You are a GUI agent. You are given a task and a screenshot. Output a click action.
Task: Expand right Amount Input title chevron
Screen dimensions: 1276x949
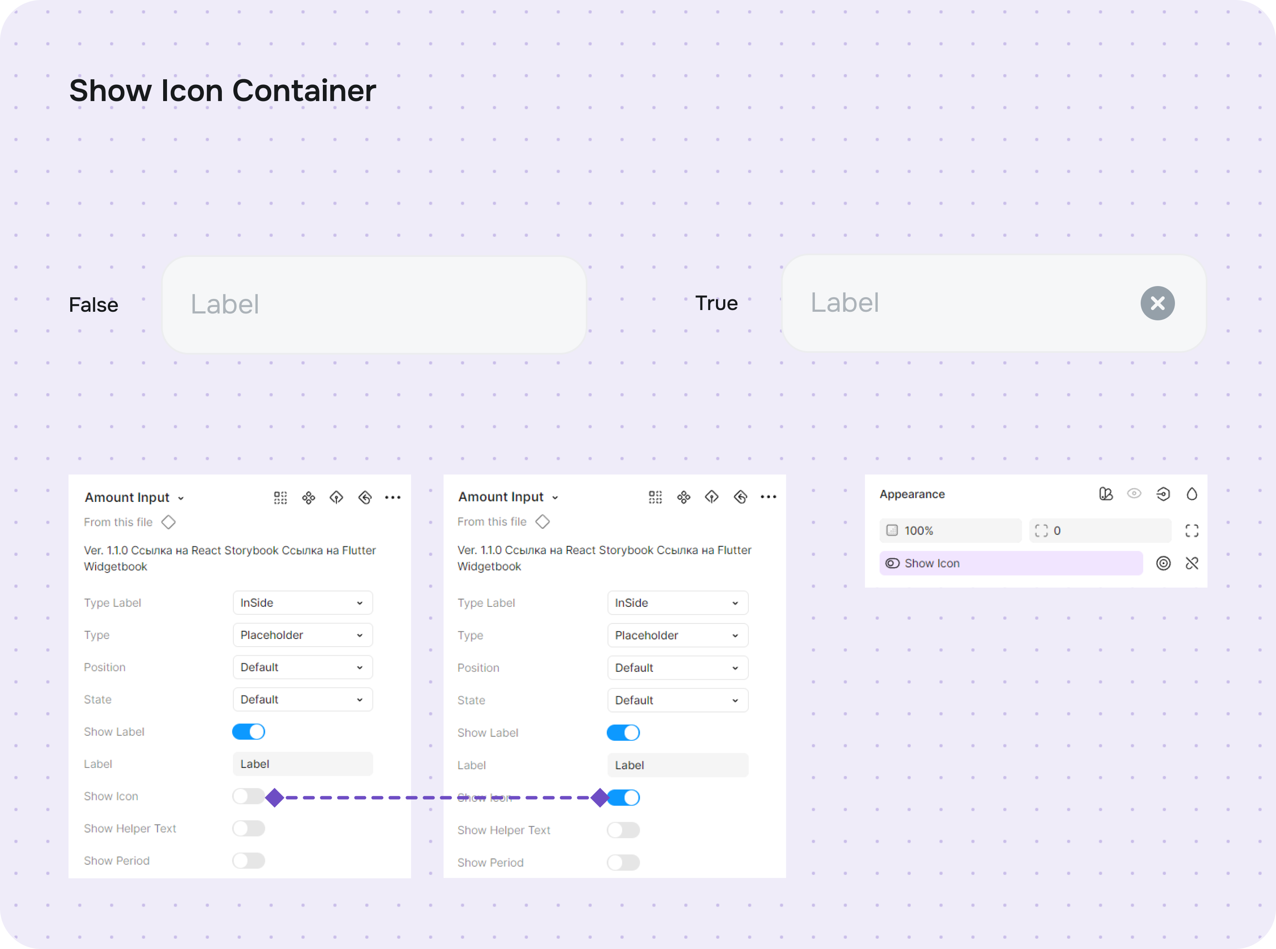click(555, 498)
